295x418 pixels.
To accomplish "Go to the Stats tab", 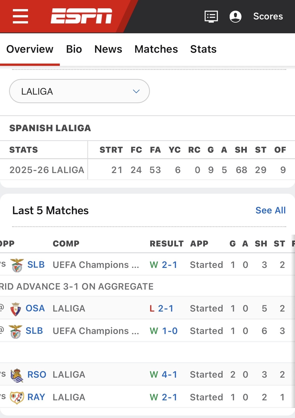I will point(203,49).
